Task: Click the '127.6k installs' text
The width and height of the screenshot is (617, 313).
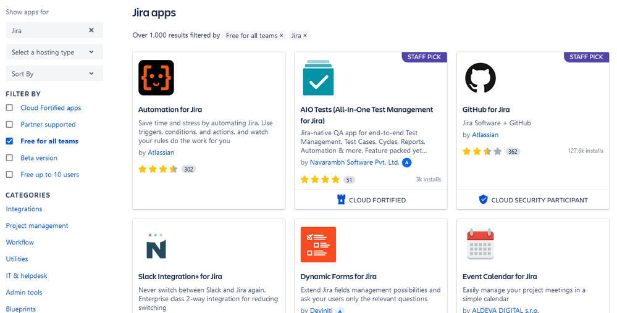Action: click(586, 151)
